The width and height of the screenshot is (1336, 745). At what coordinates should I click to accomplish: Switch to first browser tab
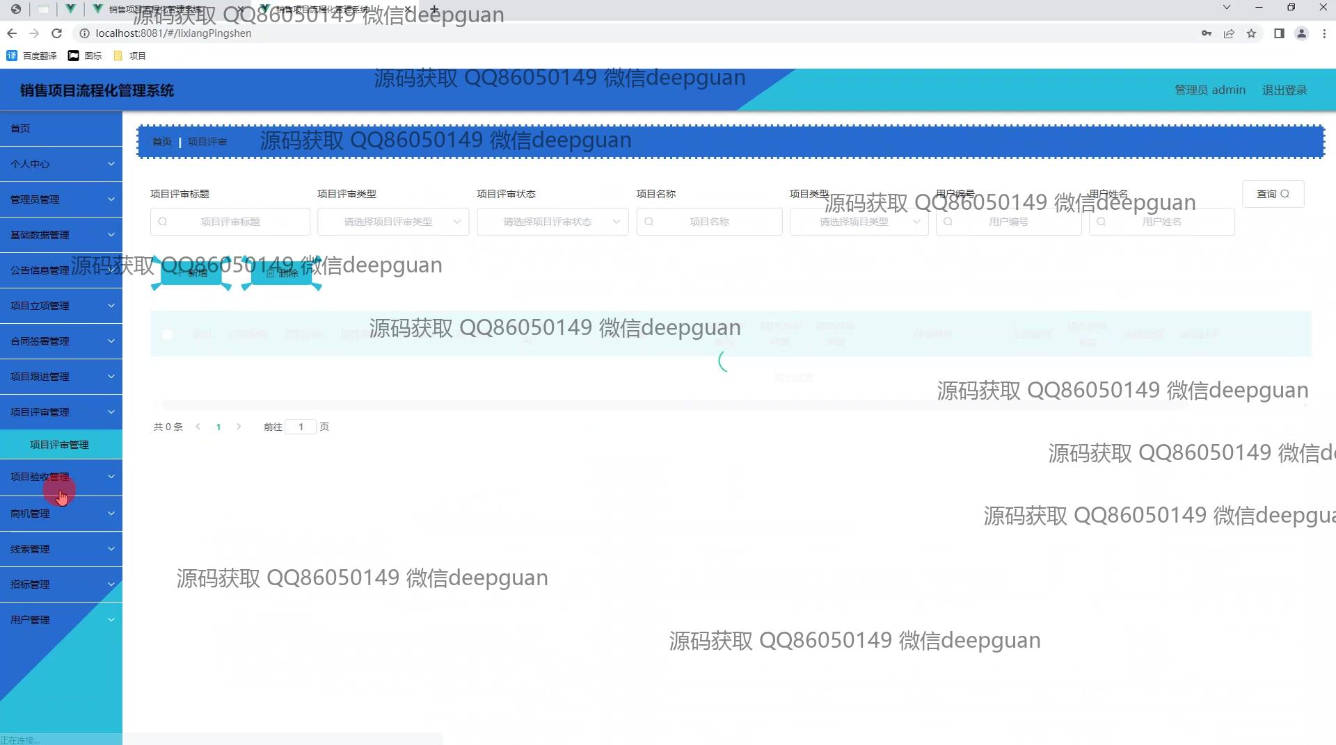coord(167,9)
